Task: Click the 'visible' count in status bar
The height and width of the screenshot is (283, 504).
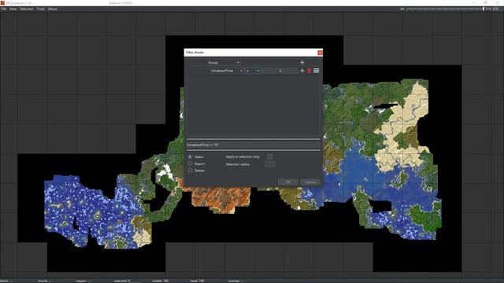Action: point(160,281)
